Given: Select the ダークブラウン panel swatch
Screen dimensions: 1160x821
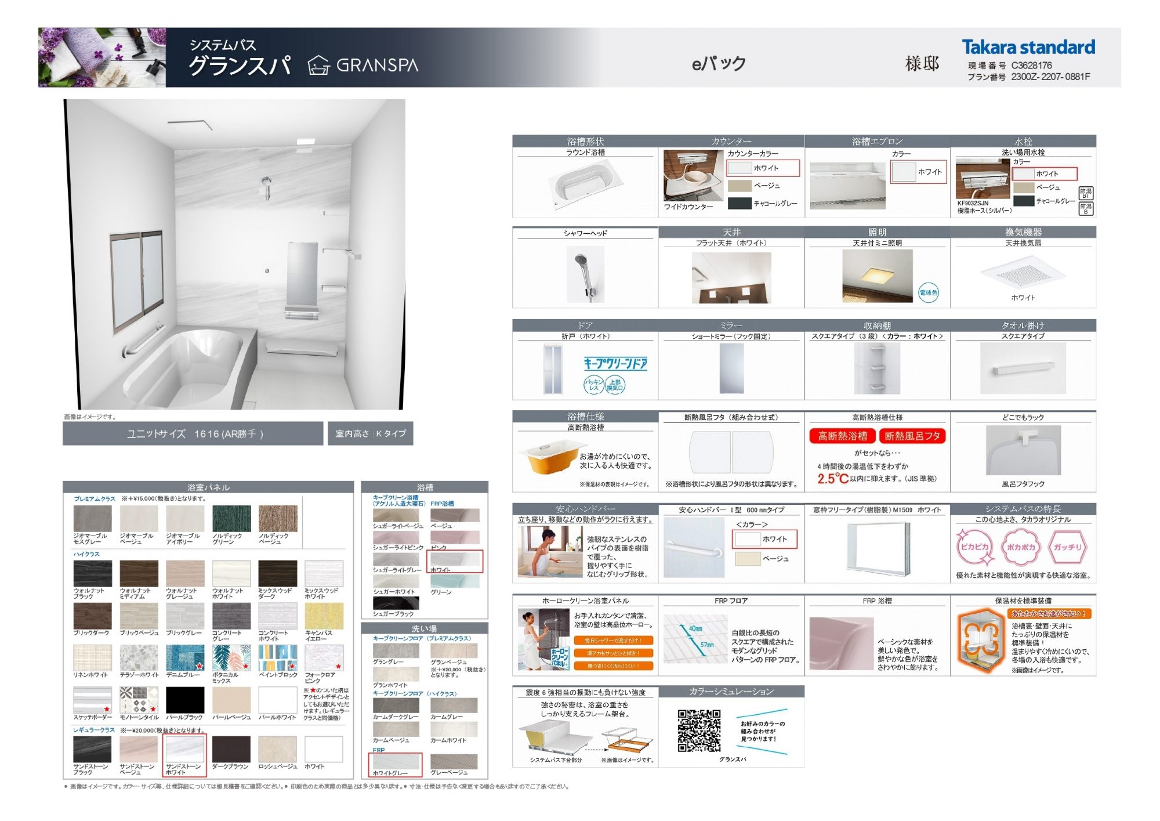Looking at the screenshot, I should [231, 750].
